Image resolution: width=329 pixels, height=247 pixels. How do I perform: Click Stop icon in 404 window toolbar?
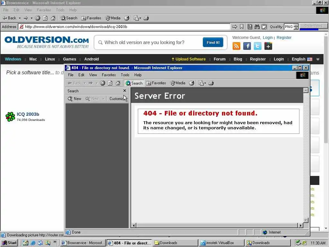coord(102,83)
